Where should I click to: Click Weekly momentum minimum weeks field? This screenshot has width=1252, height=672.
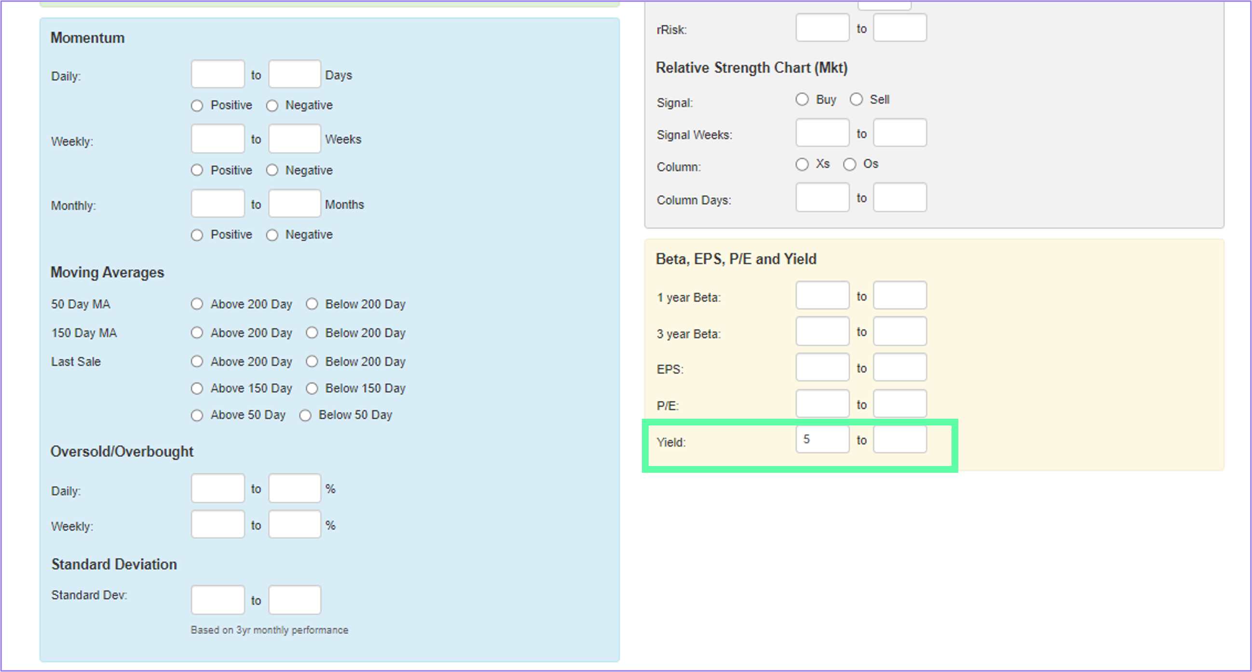click(218, 138)
